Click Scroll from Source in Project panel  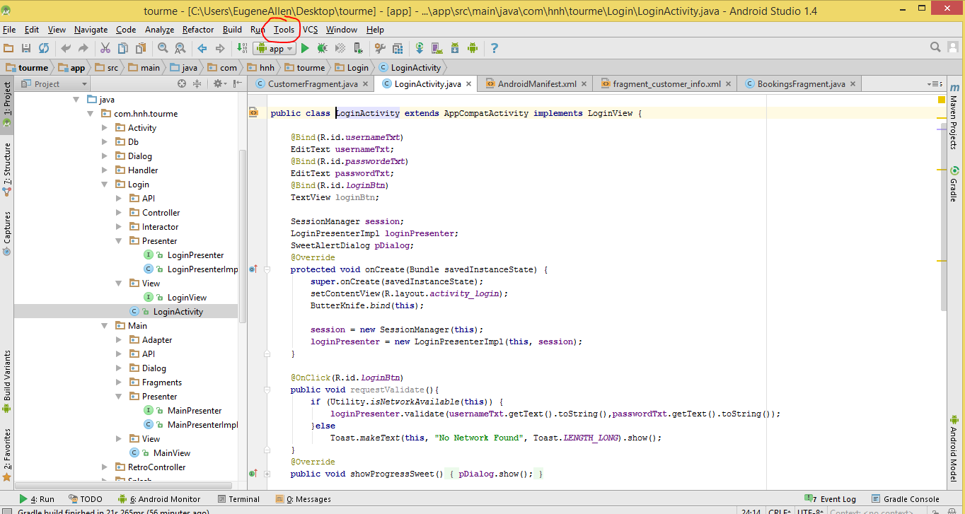pyautogui.click(x=182, y=83)
